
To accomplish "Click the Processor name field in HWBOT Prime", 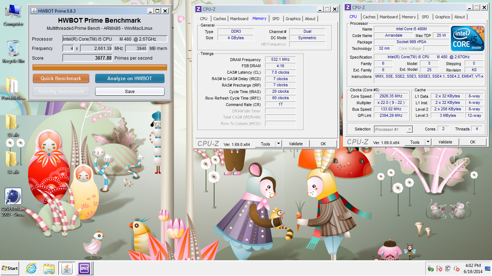I will [115, 39].
